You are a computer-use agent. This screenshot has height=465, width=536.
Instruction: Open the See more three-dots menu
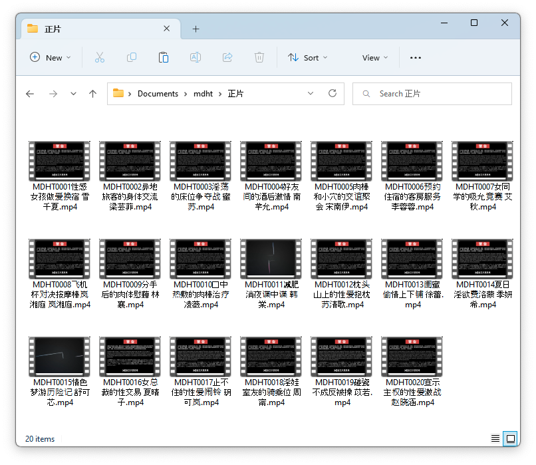(416, 58)
